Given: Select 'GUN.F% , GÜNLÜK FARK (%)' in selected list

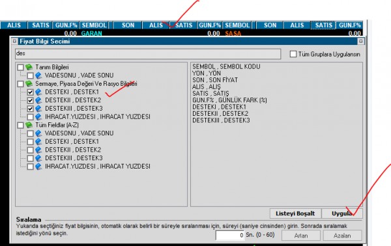Looking at the screenshot, I should tap(229, 100).
